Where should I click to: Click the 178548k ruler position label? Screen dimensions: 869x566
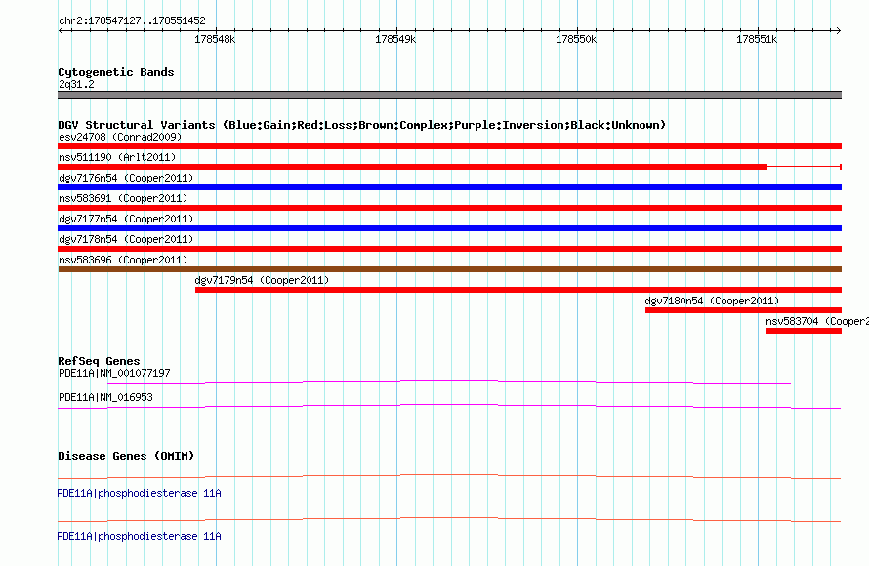coord(215,39)
